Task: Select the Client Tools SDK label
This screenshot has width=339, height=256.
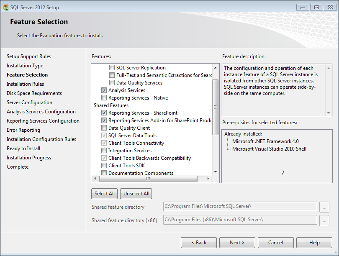Action: (126, 166)
